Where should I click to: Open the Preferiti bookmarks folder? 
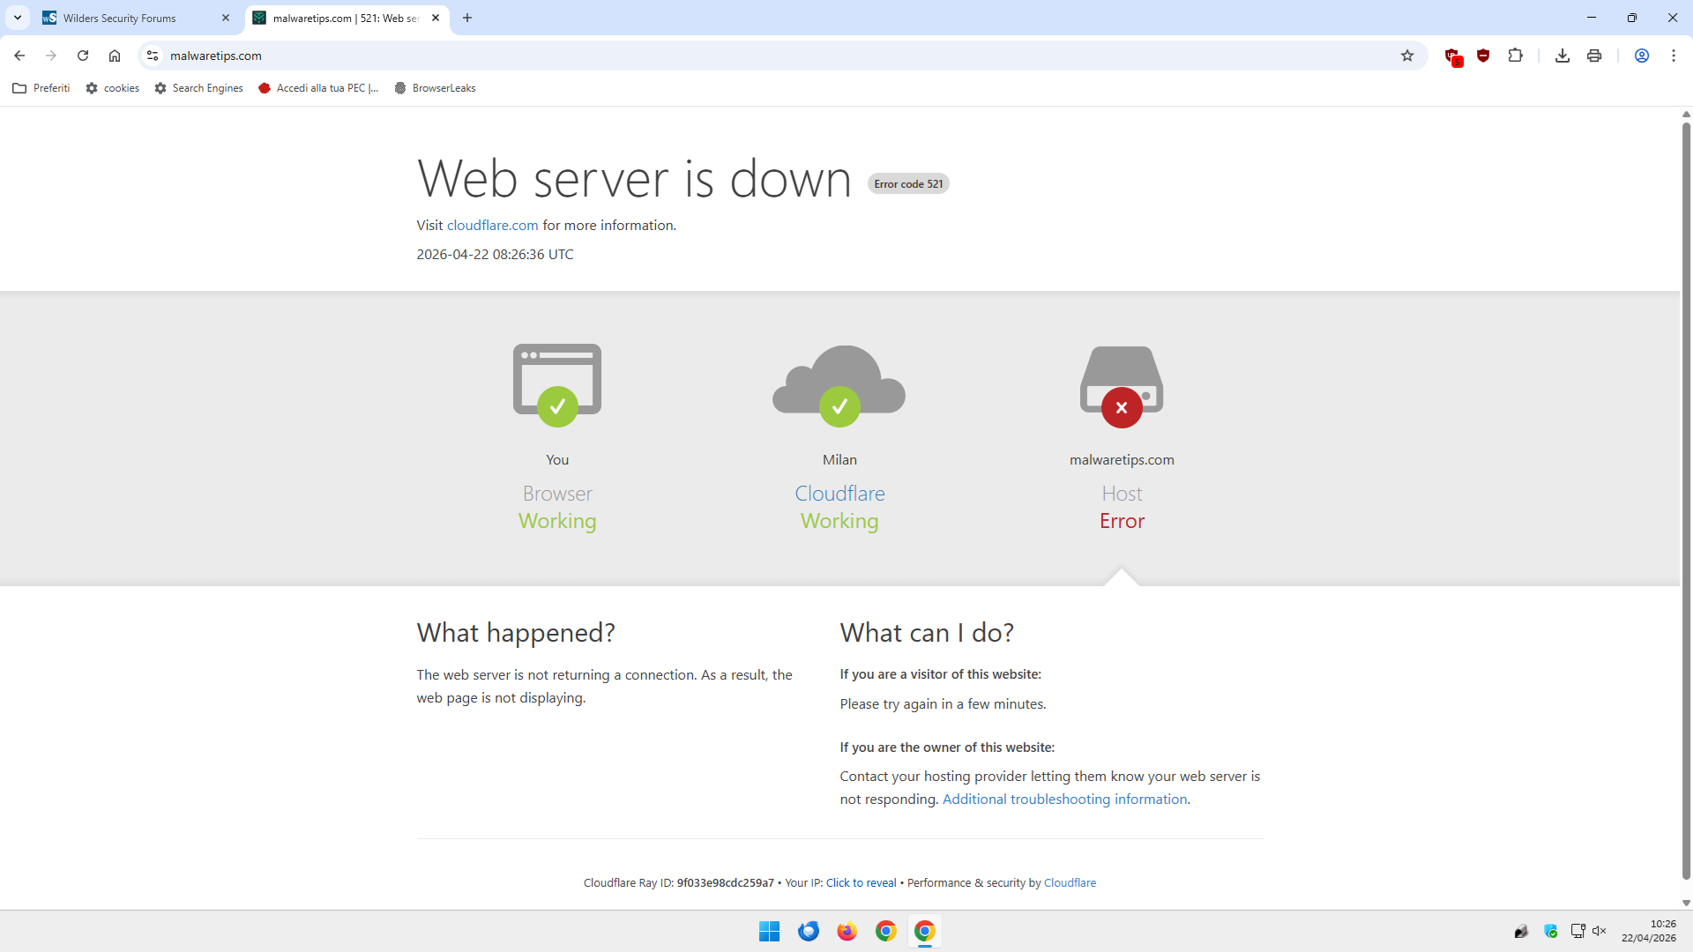(x=41, y=88)
